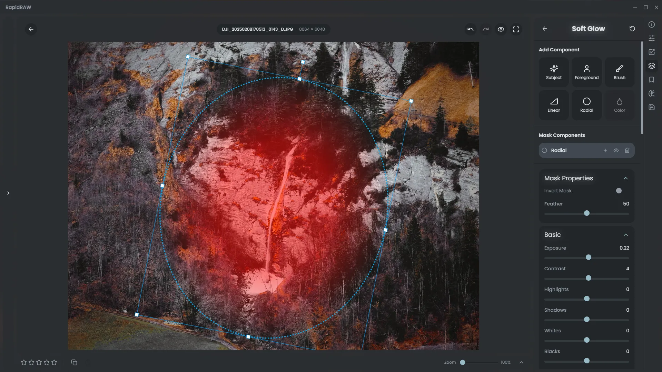The height and width of the screenshot is (372, 662).
Task: Collapse the Mask Properties section
Action: (625, 178)
